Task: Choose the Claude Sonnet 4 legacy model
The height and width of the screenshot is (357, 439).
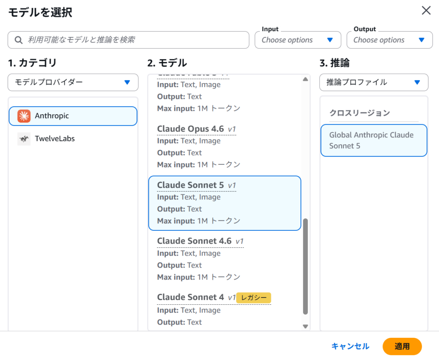Action: (x=225, y=310)
